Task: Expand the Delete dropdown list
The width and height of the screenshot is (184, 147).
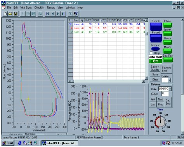Action: coord(169,80)
